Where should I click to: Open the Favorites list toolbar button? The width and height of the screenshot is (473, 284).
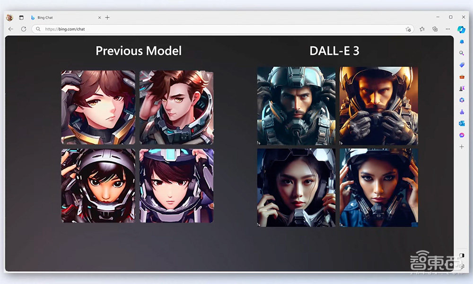coord(422,29)
